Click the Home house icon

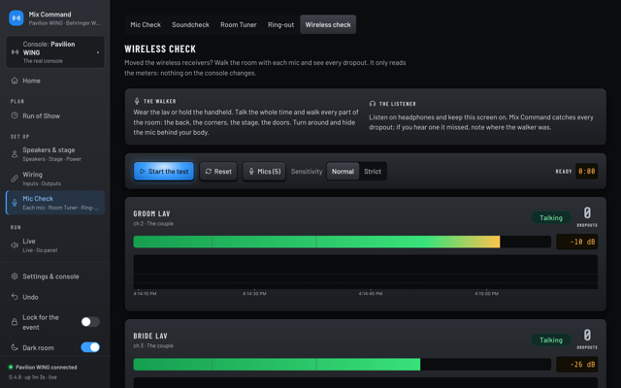pos(15,81)
